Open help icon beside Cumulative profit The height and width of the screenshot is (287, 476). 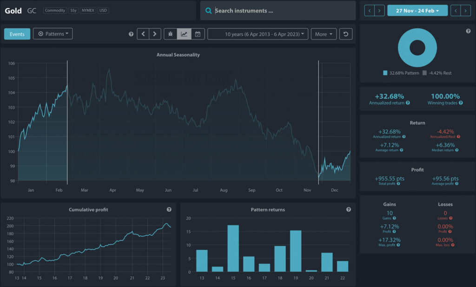(x=169, y=210)
